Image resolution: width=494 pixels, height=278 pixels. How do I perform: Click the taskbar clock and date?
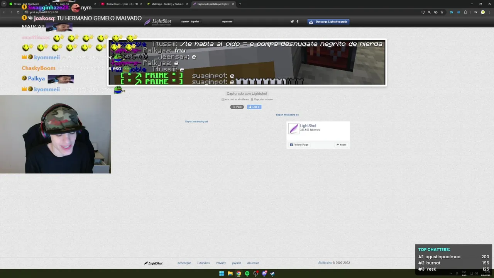[485, 273]
